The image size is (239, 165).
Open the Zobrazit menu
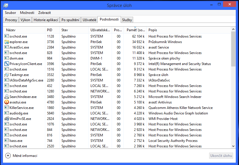[x=44, y=13]
